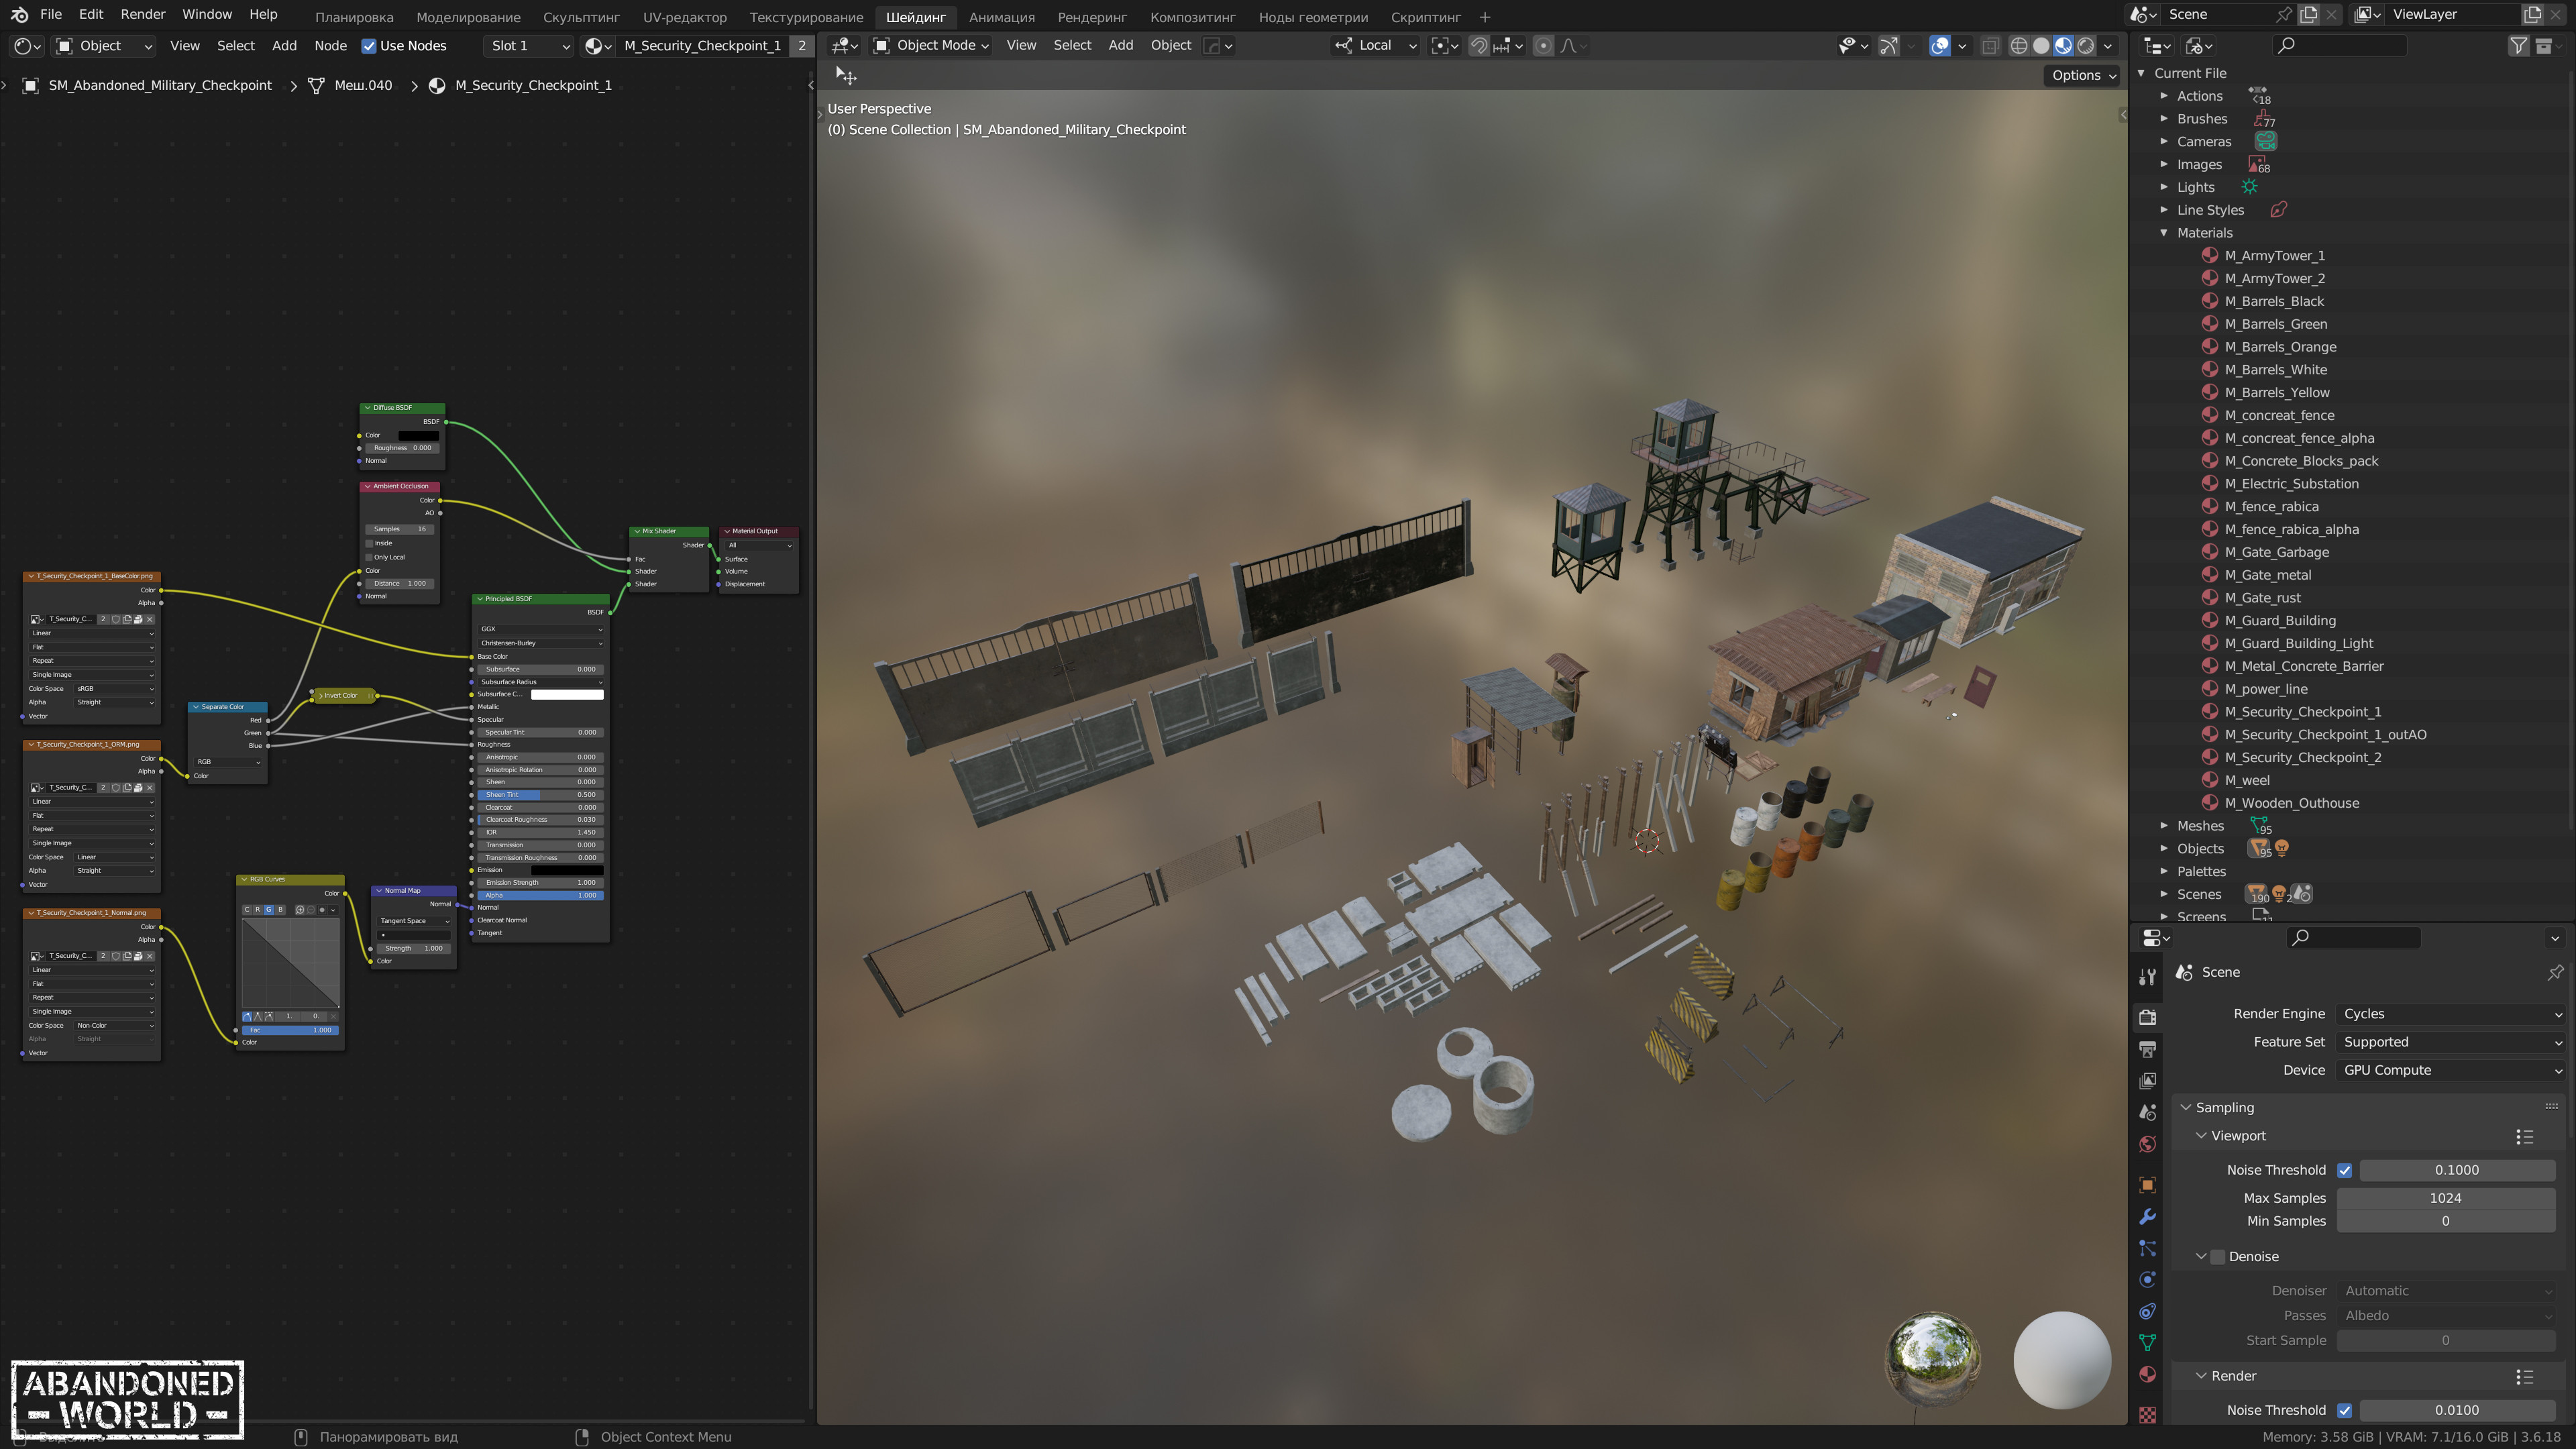Enable the Denoise checkbox

tap(2217, 1257)
